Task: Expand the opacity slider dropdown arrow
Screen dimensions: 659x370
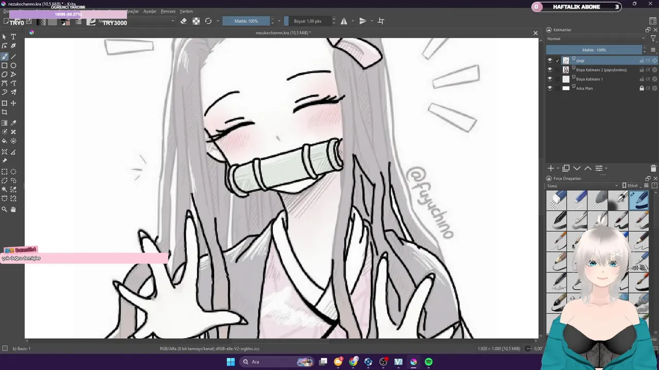Action: pyautogui.click(x=280, y=21)
